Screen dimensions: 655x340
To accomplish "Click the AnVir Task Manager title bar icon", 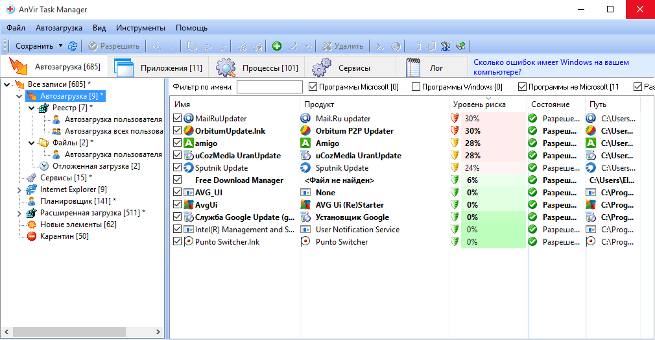I will point(10,9).
